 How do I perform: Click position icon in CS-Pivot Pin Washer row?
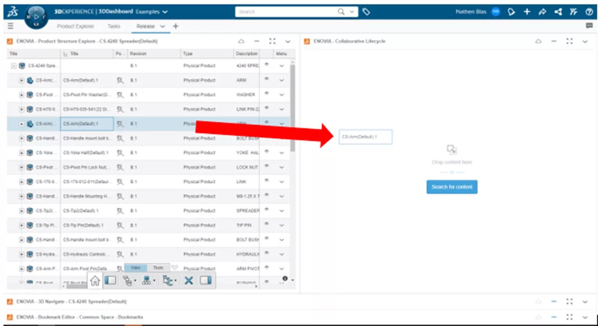[120, 94]
